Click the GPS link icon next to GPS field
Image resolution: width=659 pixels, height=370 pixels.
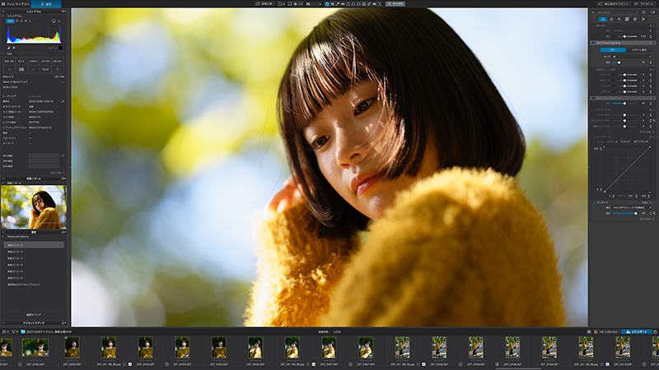pos(63,155)
